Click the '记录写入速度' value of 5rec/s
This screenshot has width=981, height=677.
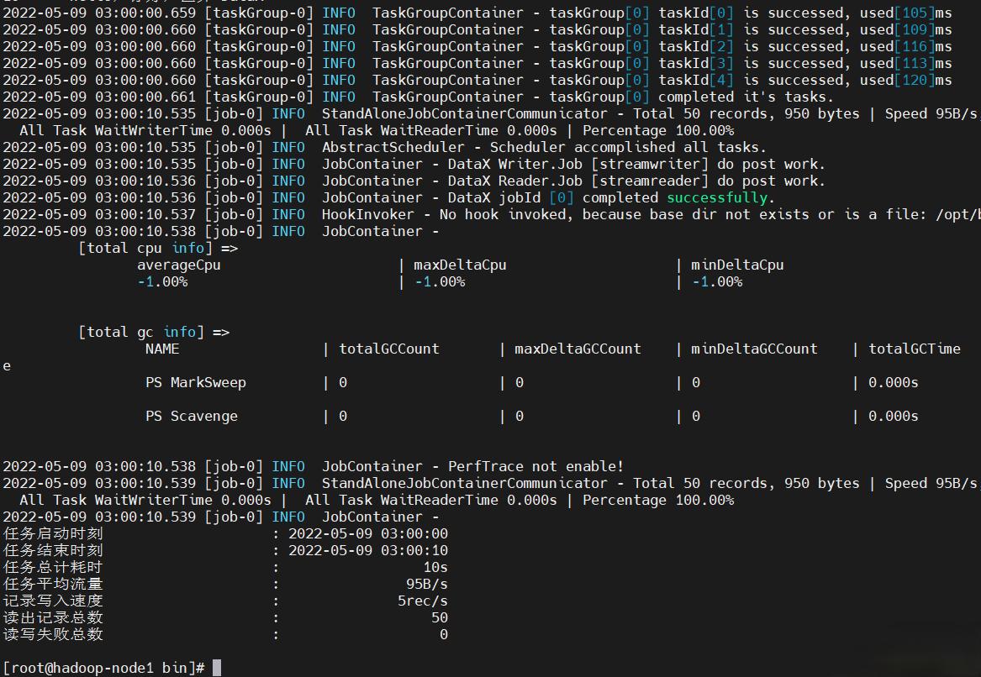pos(425,601)
